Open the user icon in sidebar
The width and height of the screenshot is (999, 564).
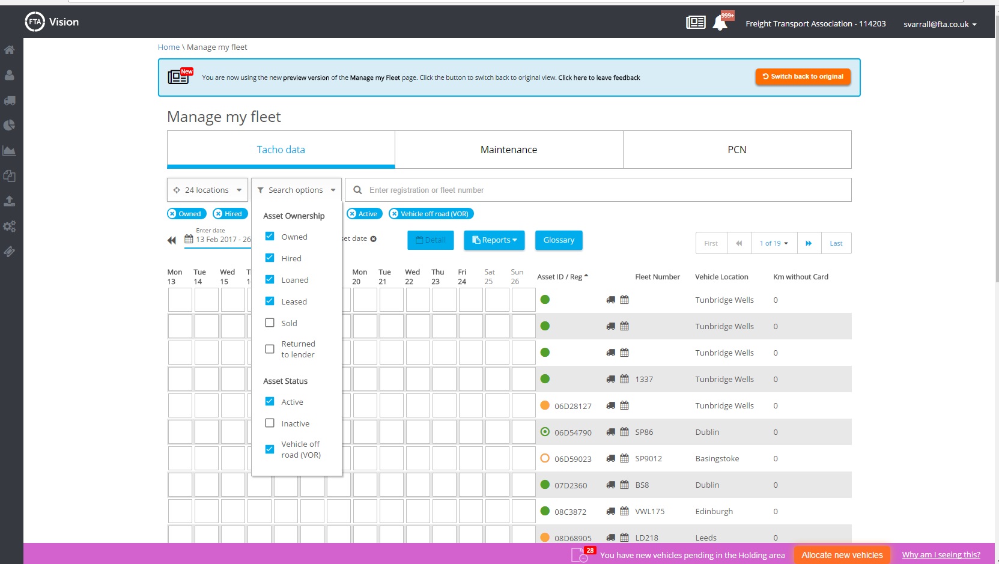click(10, 75)
